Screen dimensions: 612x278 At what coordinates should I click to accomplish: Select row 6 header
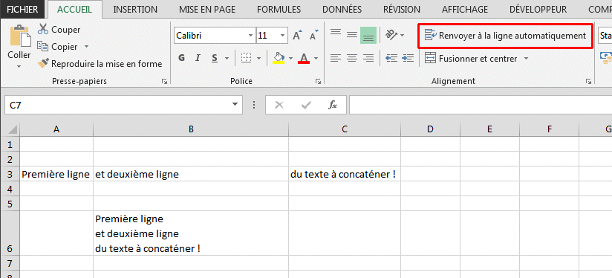(10, 233)
